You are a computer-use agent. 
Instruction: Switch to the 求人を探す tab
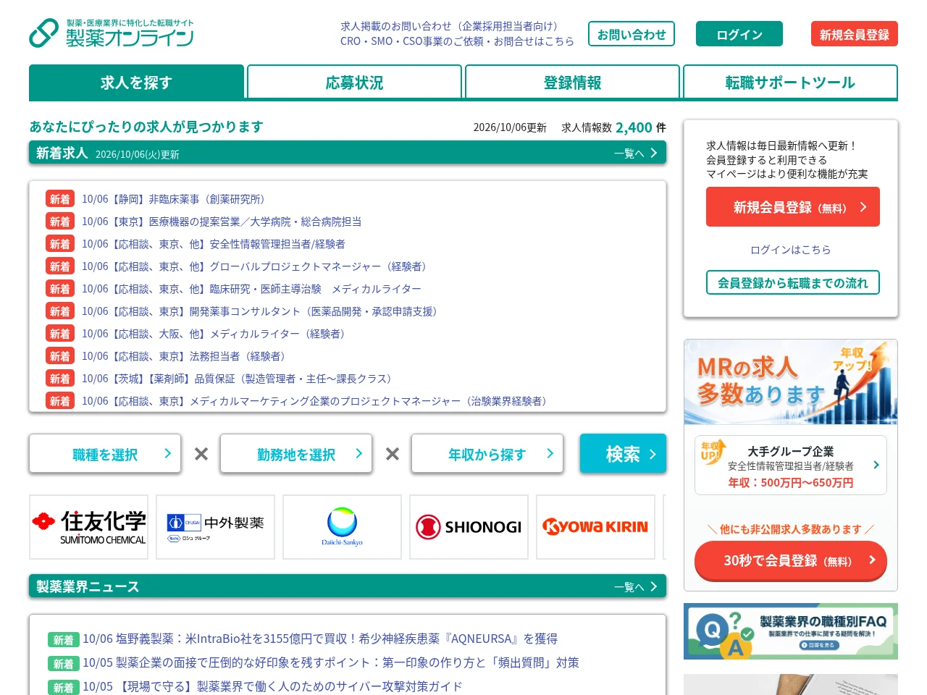[136, 82]
